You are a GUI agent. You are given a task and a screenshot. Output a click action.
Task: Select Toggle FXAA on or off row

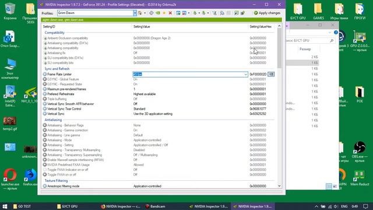click(x=158, y=174)
